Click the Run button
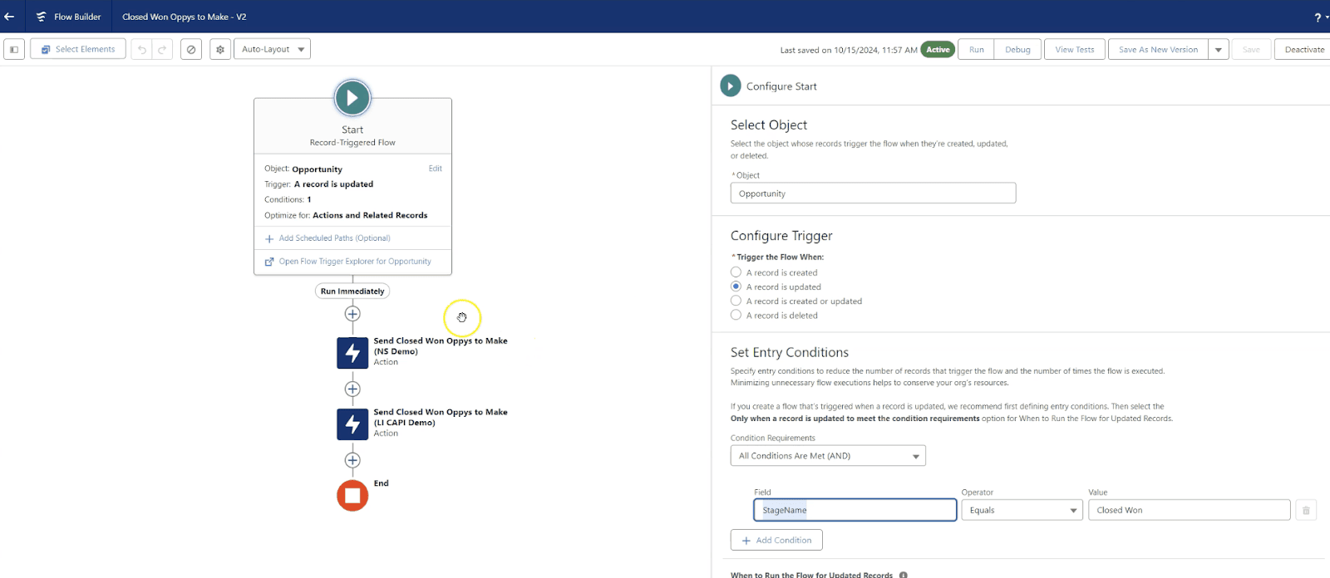Image resolution: width=1330 pixels, height=578 pixels. tap(977, 49)
